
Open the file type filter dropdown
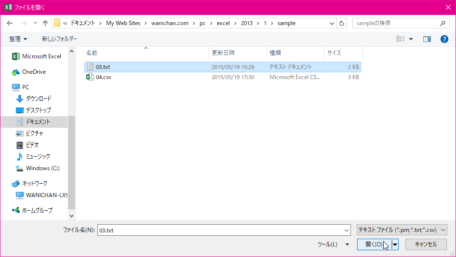coord(402,230)
